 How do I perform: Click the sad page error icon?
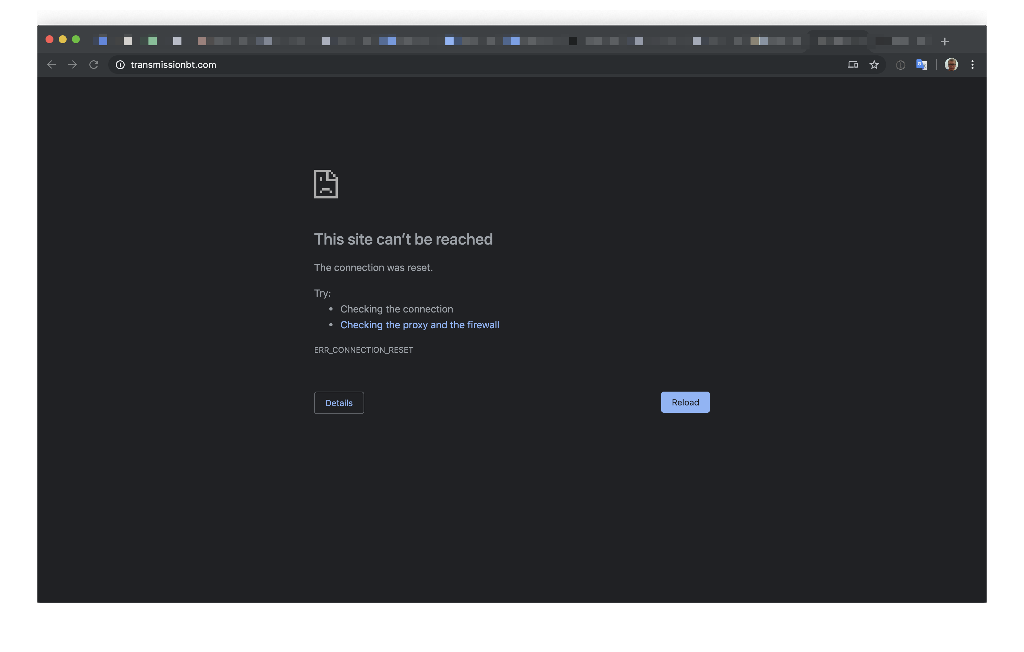click(326, 184)
